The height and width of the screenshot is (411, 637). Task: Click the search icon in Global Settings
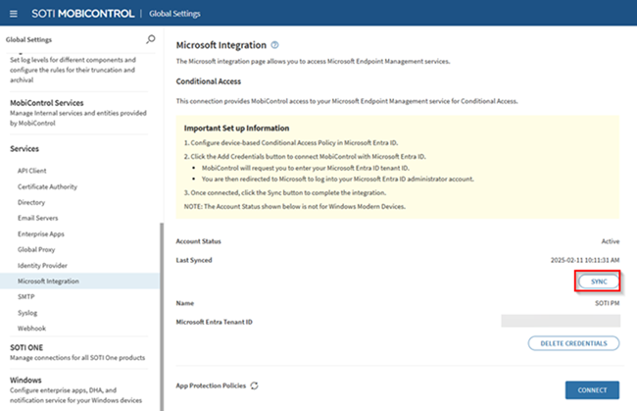click(x=151, y=39)
